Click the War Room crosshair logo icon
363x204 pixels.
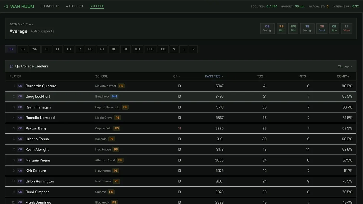[6, 6]
